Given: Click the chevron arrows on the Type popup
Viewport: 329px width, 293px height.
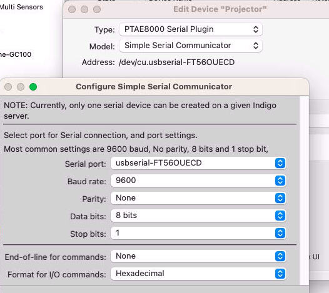Looking at the screenshot, I should point(256,29).
